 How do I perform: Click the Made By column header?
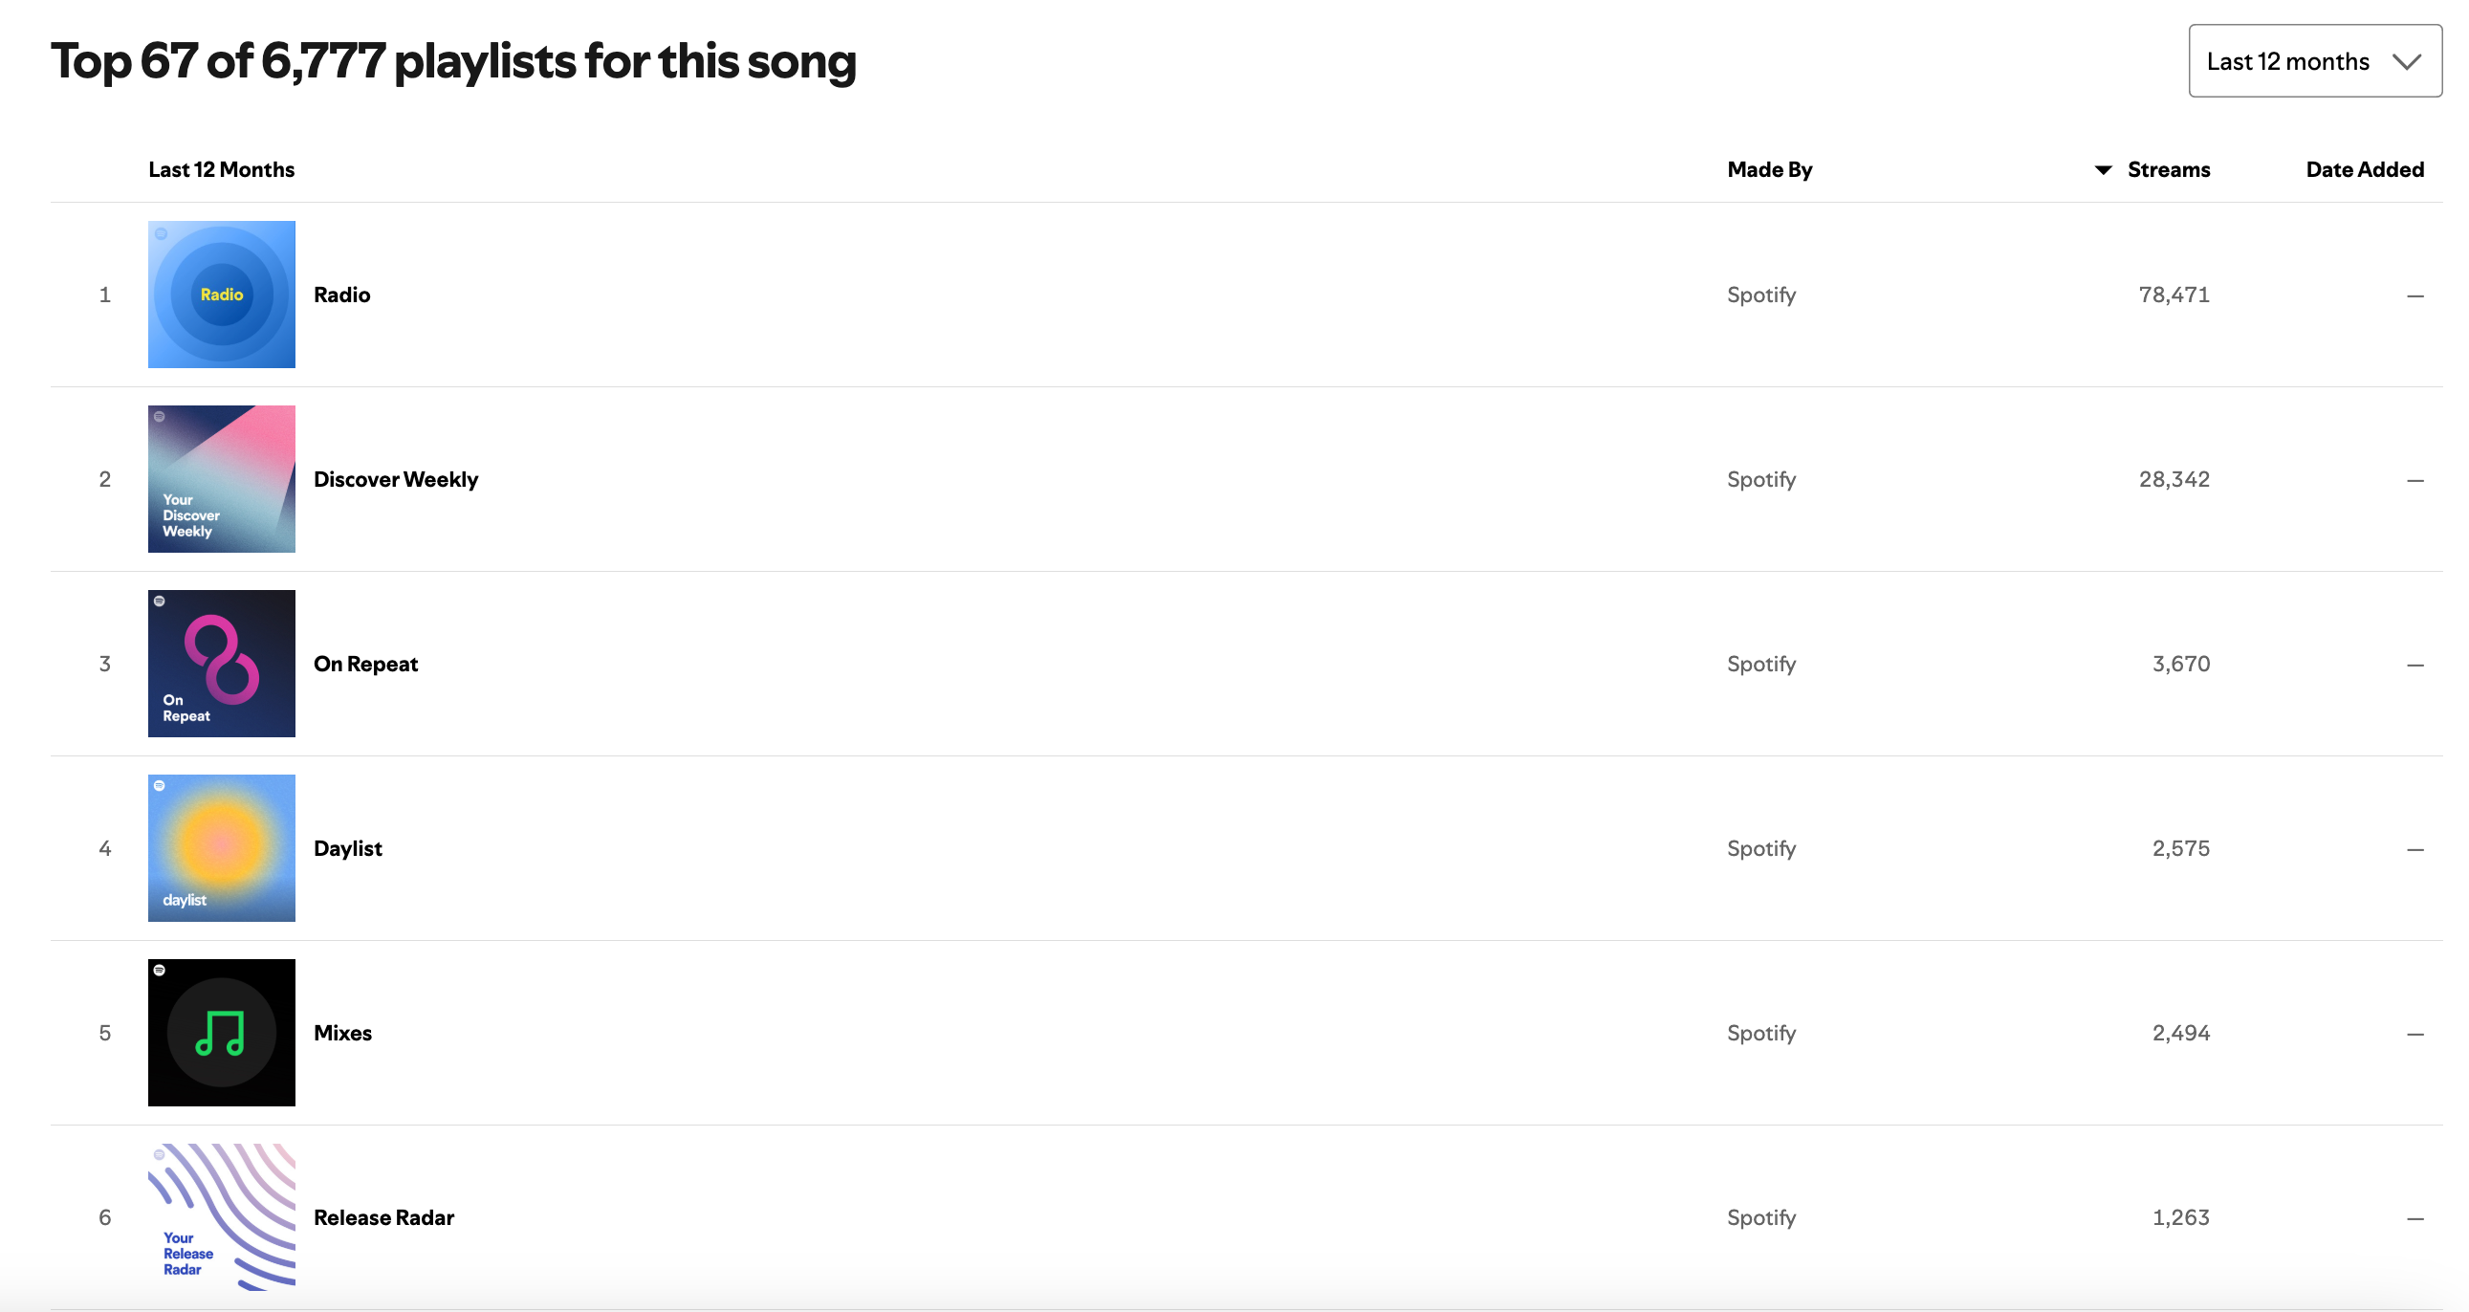1769,169
